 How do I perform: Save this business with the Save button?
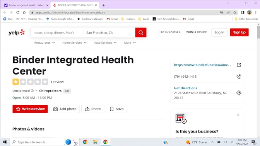[116, 109]
